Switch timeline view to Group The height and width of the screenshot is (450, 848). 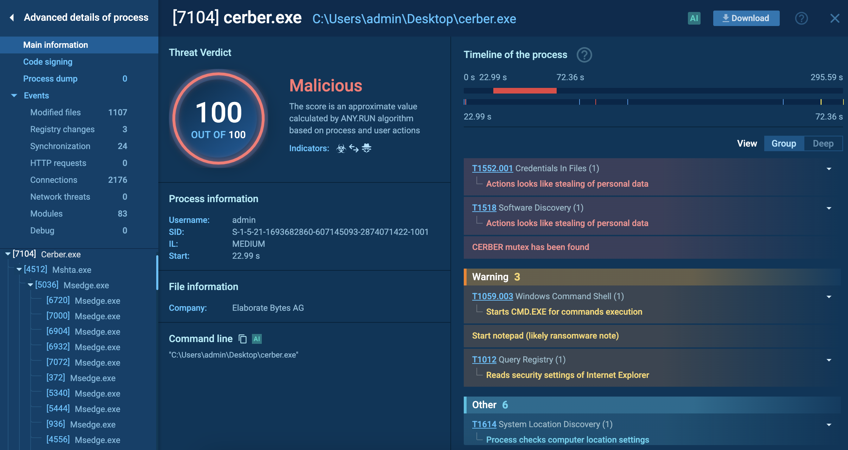(x=784, y=143)
